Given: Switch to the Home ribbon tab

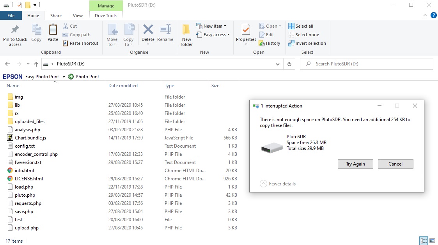Looking at the screenshot, I should pyautogui.click(x=33, y=16).
